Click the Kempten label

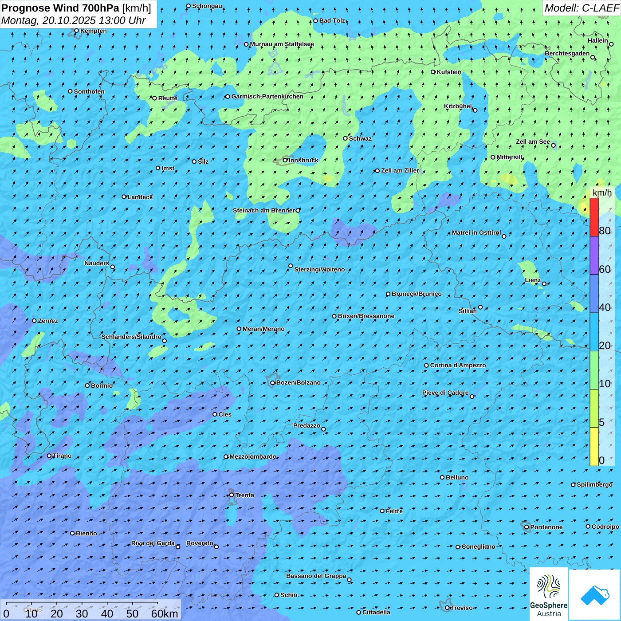(94, 31)
